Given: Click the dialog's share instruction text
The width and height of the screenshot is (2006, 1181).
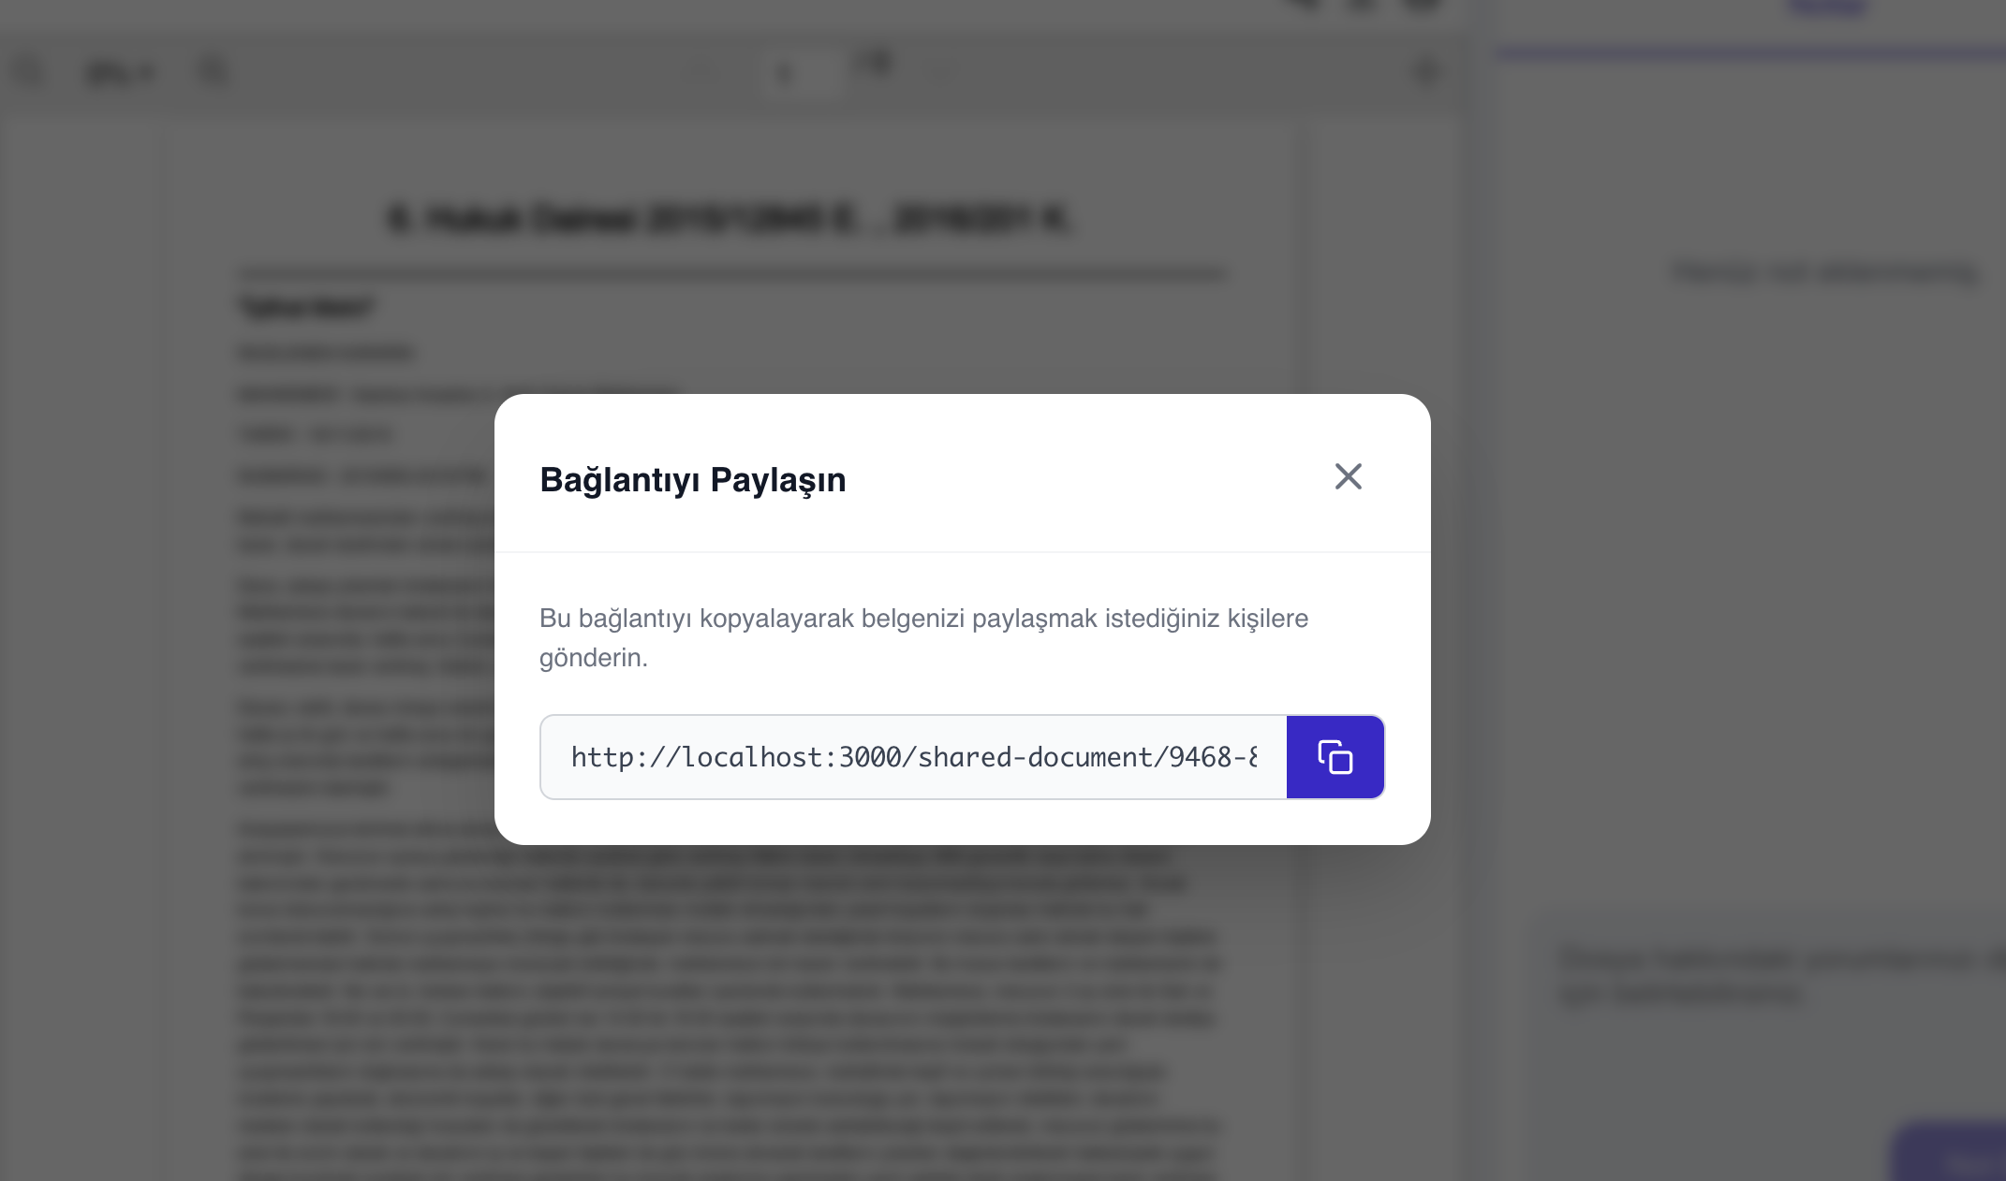Looking at the screenshot, I should click(922, 637).
